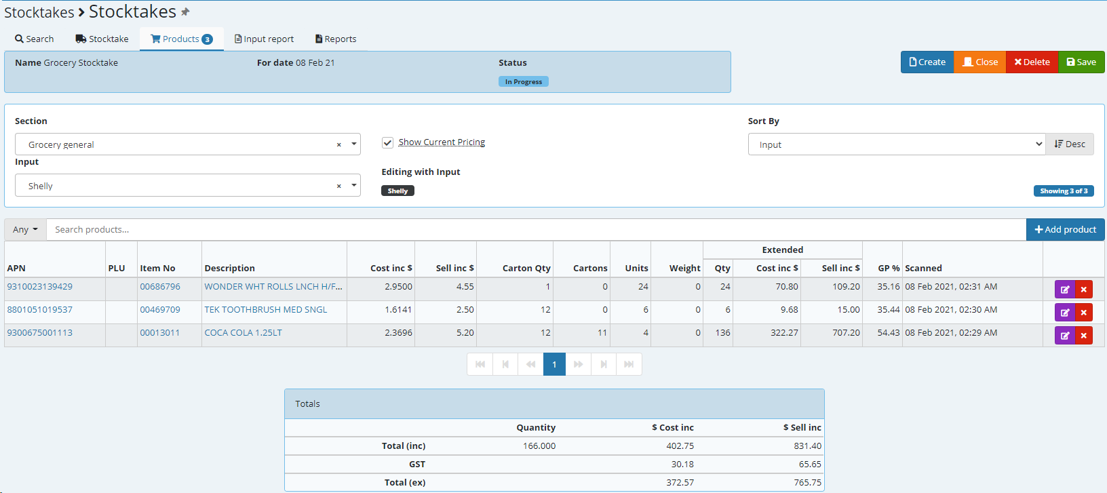Delete the WONDER WHT ROLLS row

pos(1084,290)
